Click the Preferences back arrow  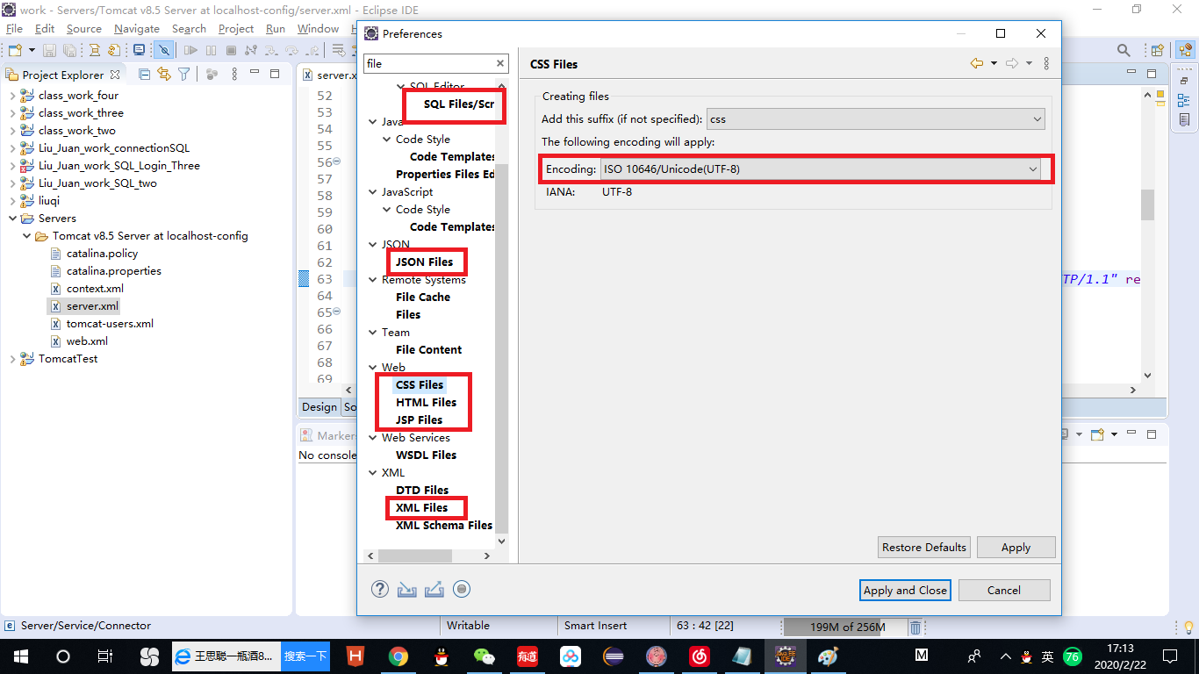pos(977,64)
